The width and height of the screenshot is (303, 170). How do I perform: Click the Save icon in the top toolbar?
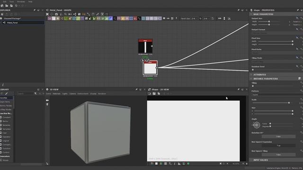tap(11, 6)
